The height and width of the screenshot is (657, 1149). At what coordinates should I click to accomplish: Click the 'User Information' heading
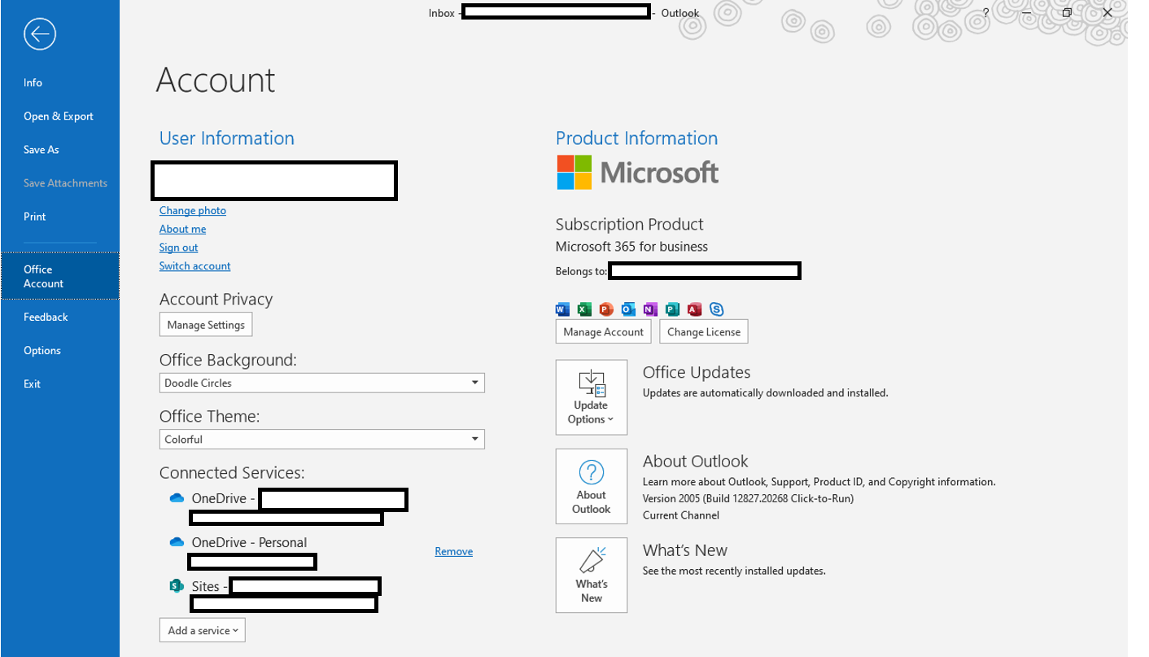coord(227,138)
